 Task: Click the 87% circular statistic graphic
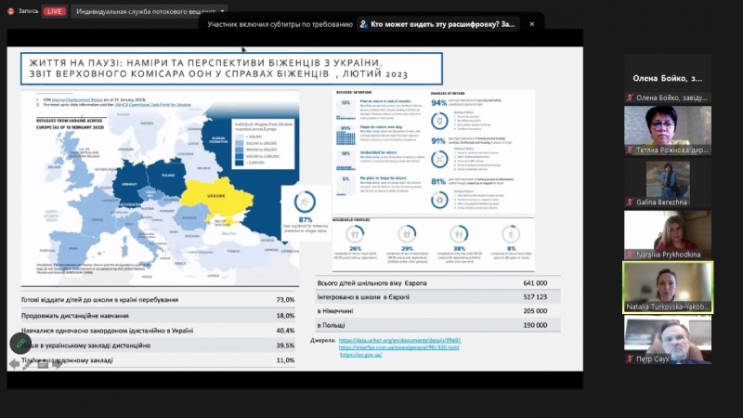point(306,202)
